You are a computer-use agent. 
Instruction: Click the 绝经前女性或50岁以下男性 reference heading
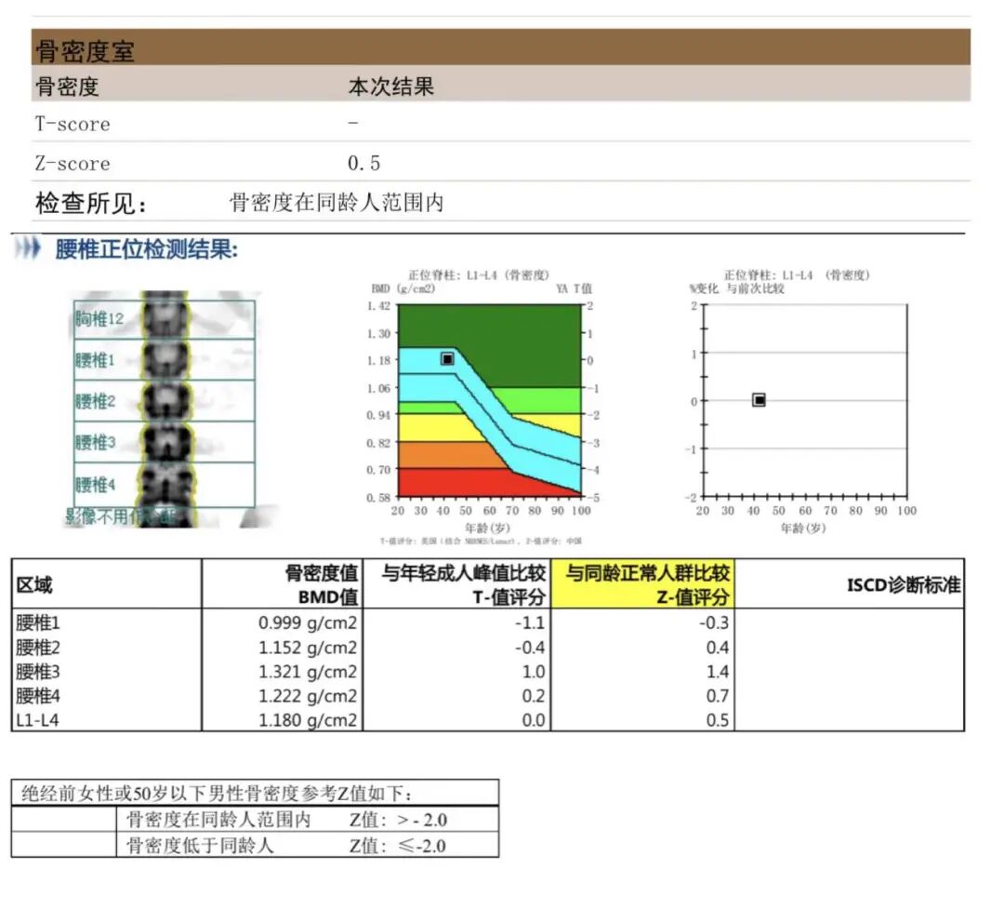255,793
